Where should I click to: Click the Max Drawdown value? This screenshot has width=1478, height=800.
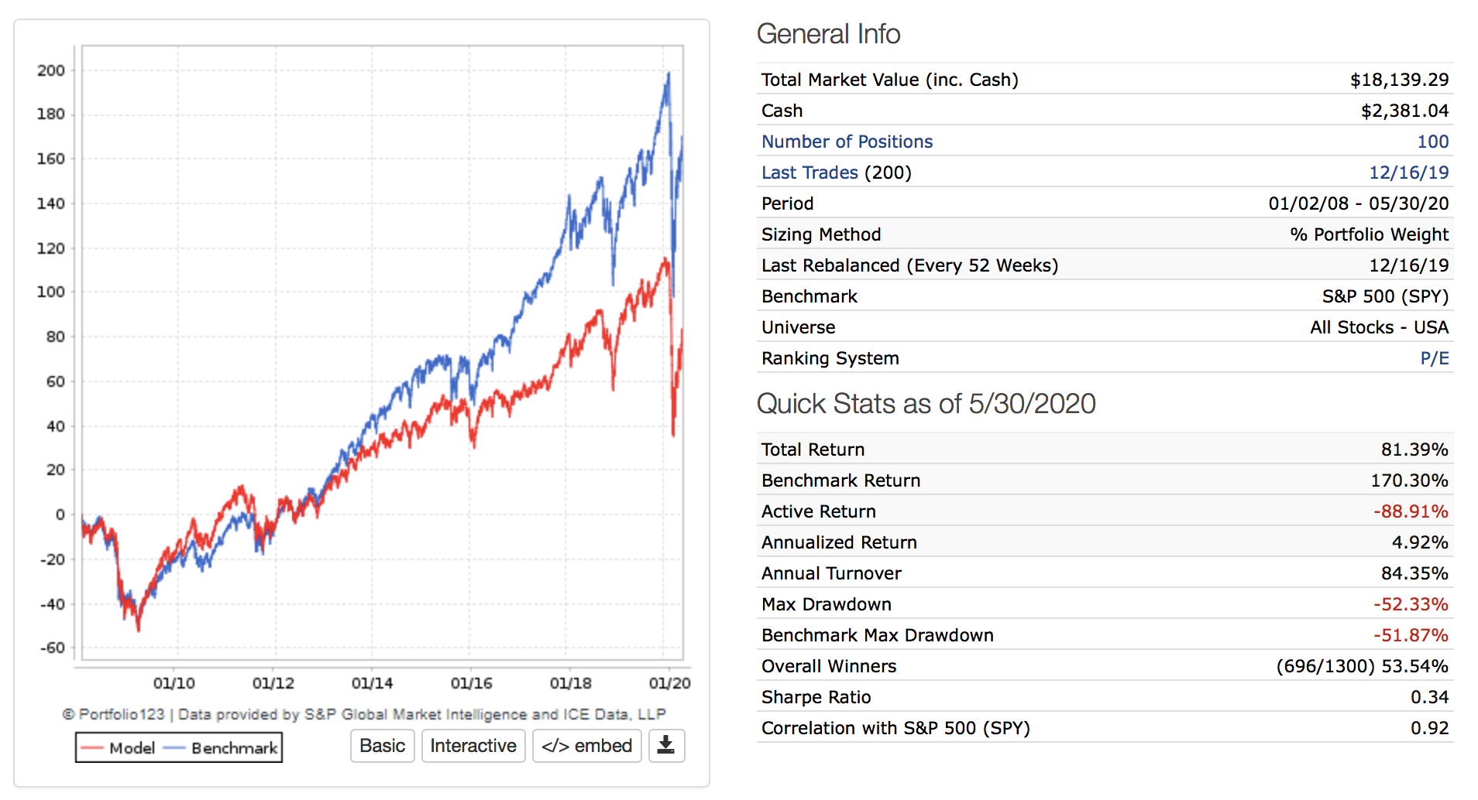click(x=1410, y=604)
